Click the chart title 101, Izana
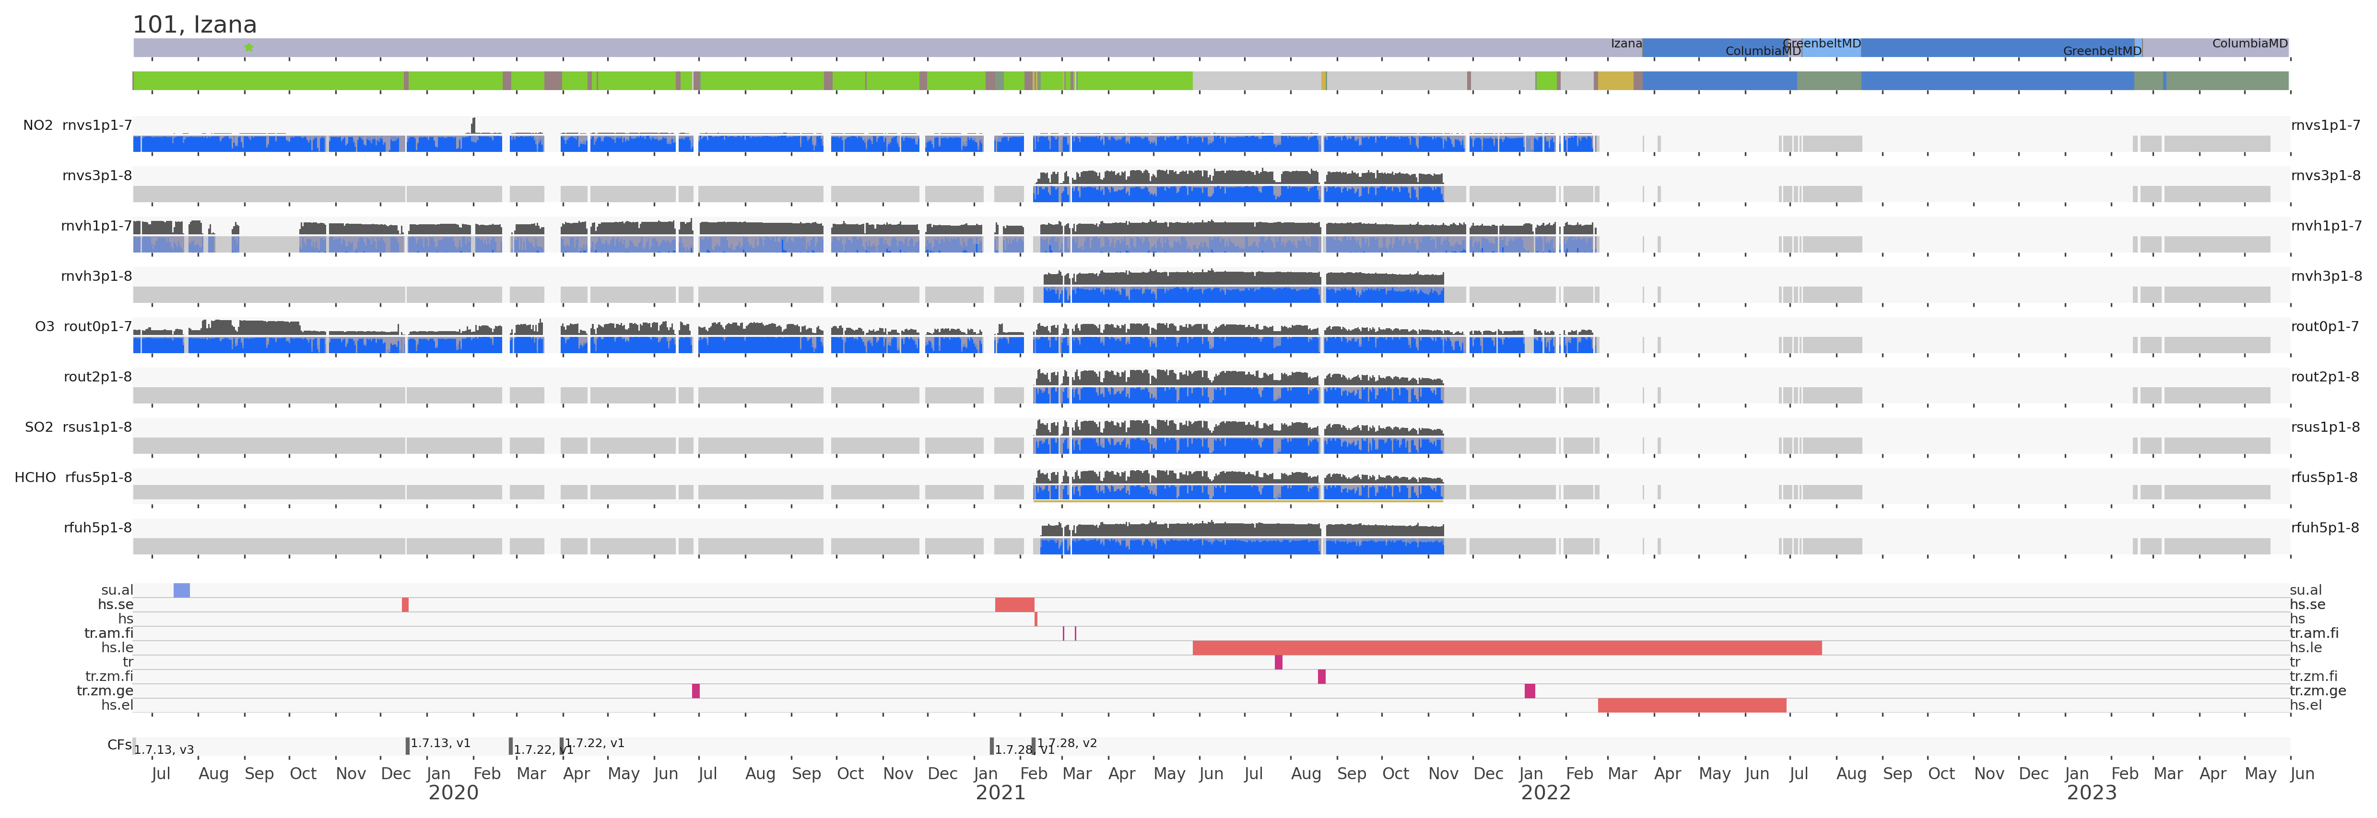The width and height of the screenshot is (2377, 818). [195, 25]
